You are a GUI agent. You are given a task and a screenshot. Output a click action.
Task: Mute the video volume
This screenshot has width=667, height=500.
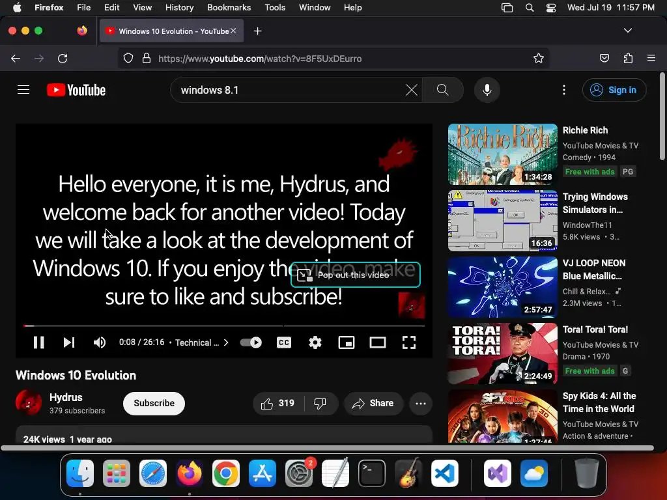[100, 342]
